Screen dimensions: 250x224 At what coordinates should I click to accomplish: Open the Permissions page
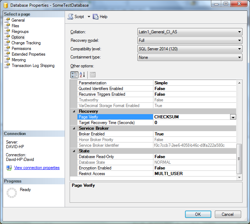pos(21,49)
